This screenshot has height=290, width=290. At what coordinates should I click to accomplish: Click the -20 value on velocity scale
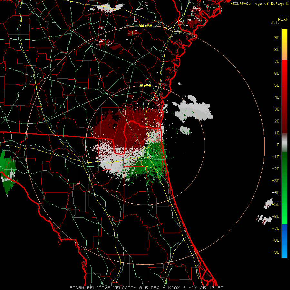pos(275,169)
